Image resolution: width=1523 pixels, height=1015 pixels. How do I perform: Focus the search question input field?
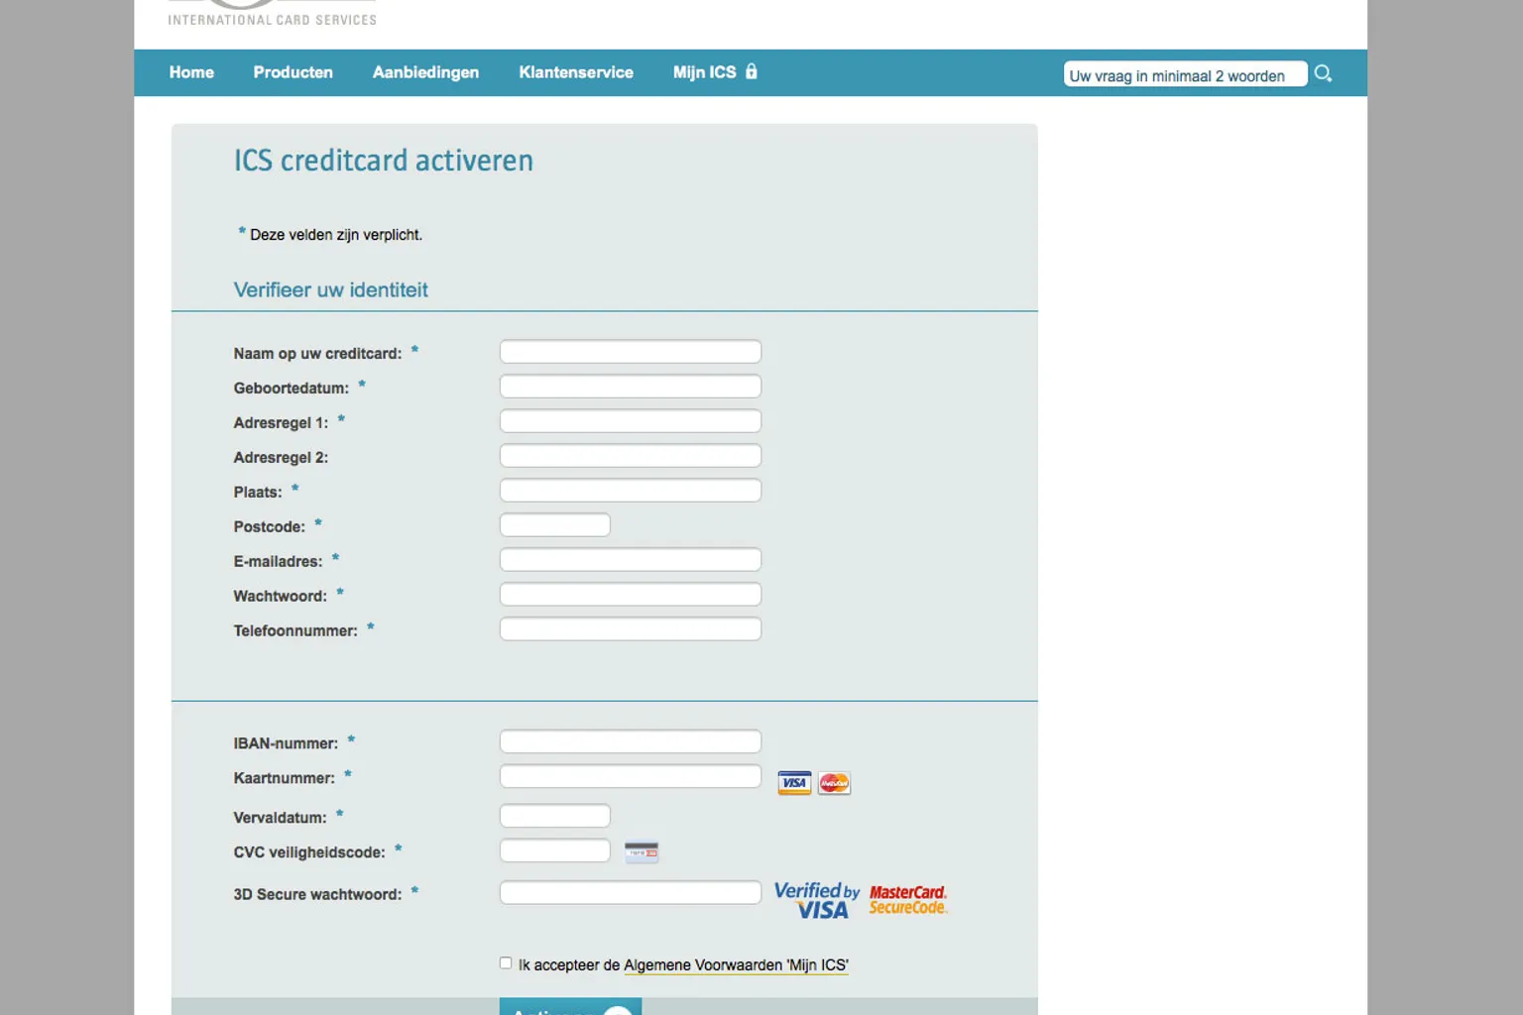tap(1184, 75)
